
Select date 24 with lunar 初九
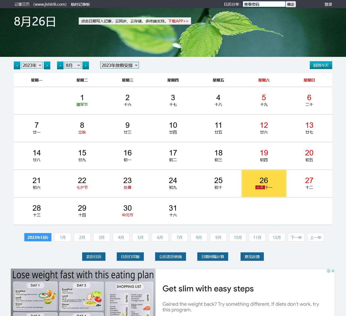[x=173, y=183]
